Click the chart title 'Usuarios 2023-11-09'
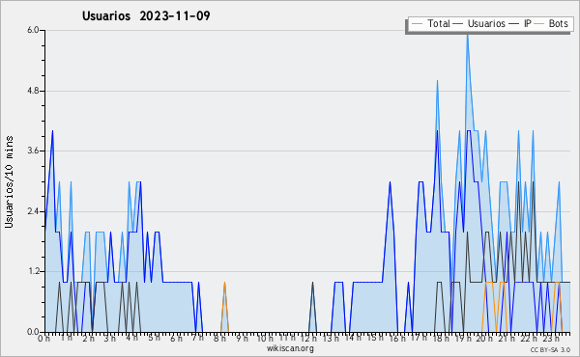The height and width of the screenshot is (357, 580). point(146,15)
